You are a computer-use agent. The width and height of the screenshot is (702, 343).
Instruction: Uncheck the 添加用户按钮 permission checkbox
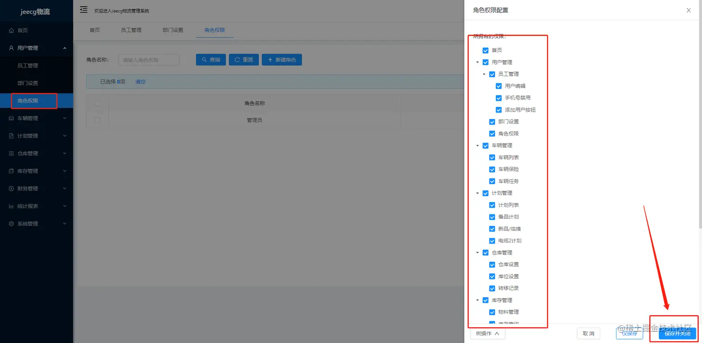499,110
